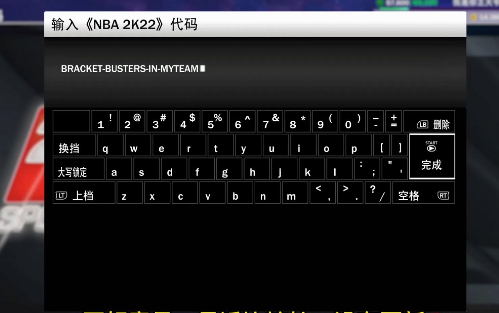Select the e key
This screenshot has height=313, width=499.
pyautogui.click(x=165, y=145)
